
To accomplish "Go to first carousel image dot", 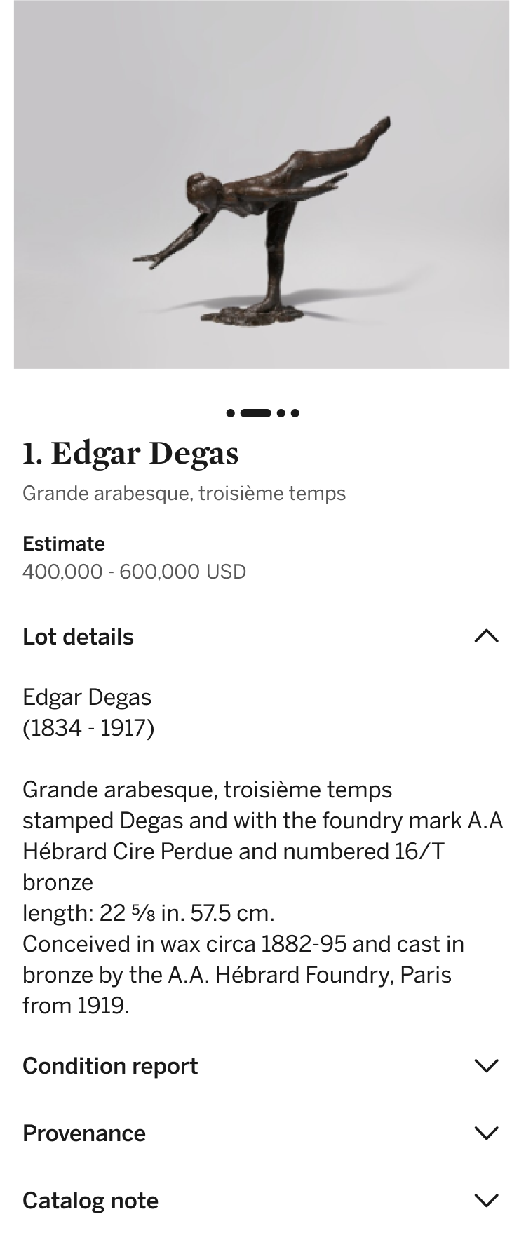I will tap(231, 412).
